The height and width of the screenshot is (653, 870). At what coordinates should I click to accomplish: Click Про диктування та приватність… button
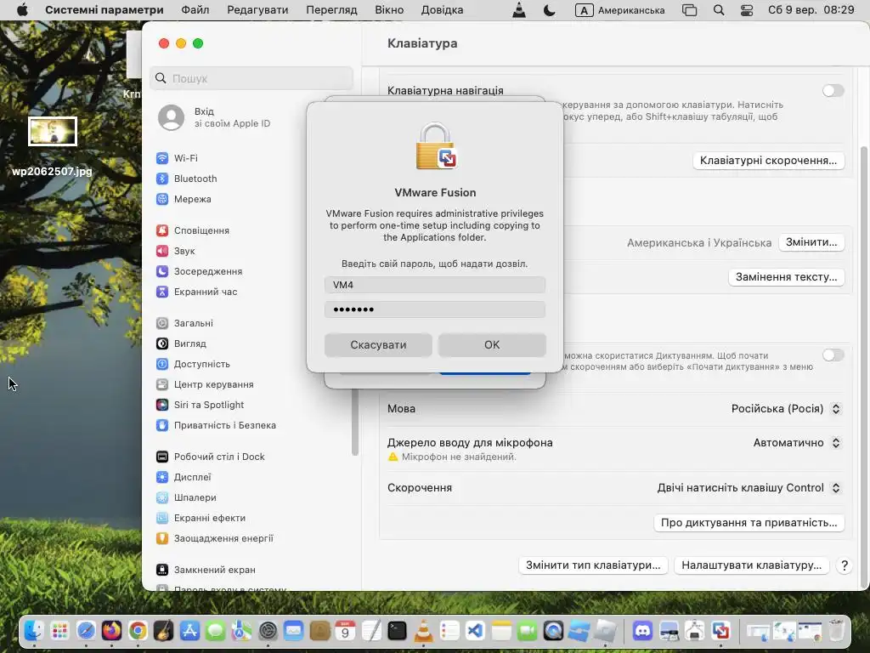(x=749, y=523)
